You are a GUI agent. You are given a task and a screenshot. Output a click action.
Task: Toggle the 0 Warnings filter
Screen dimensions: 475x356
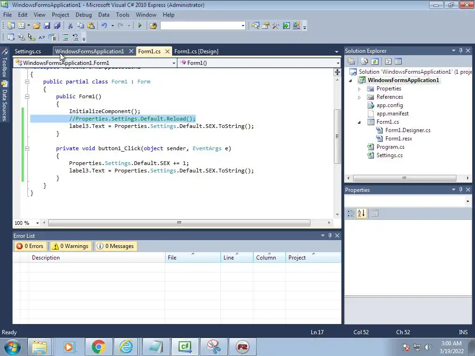pos(71,246)
